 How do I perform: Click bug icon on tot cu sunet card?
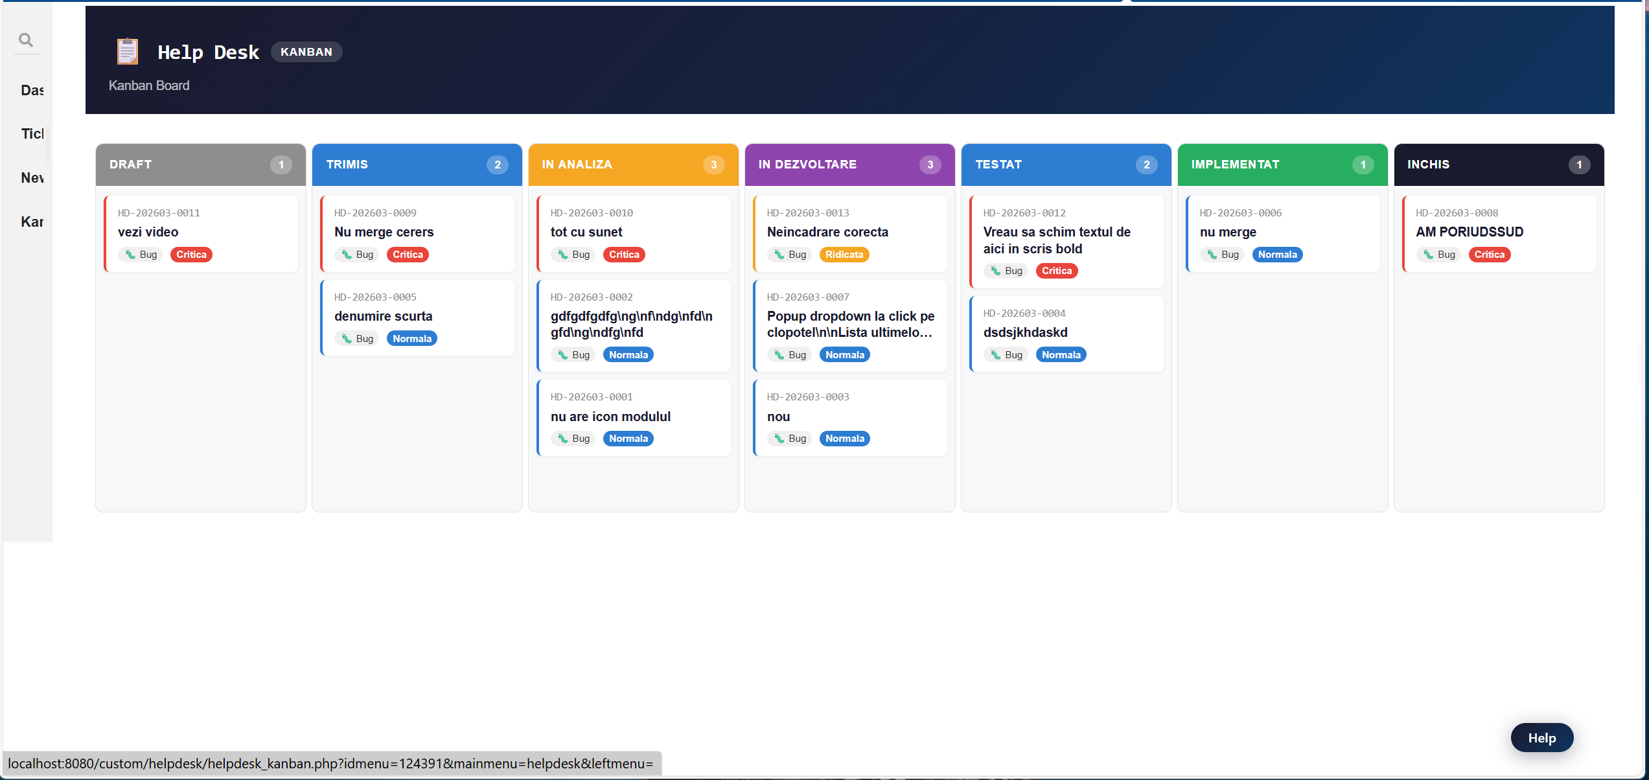[x=563, y=255]
